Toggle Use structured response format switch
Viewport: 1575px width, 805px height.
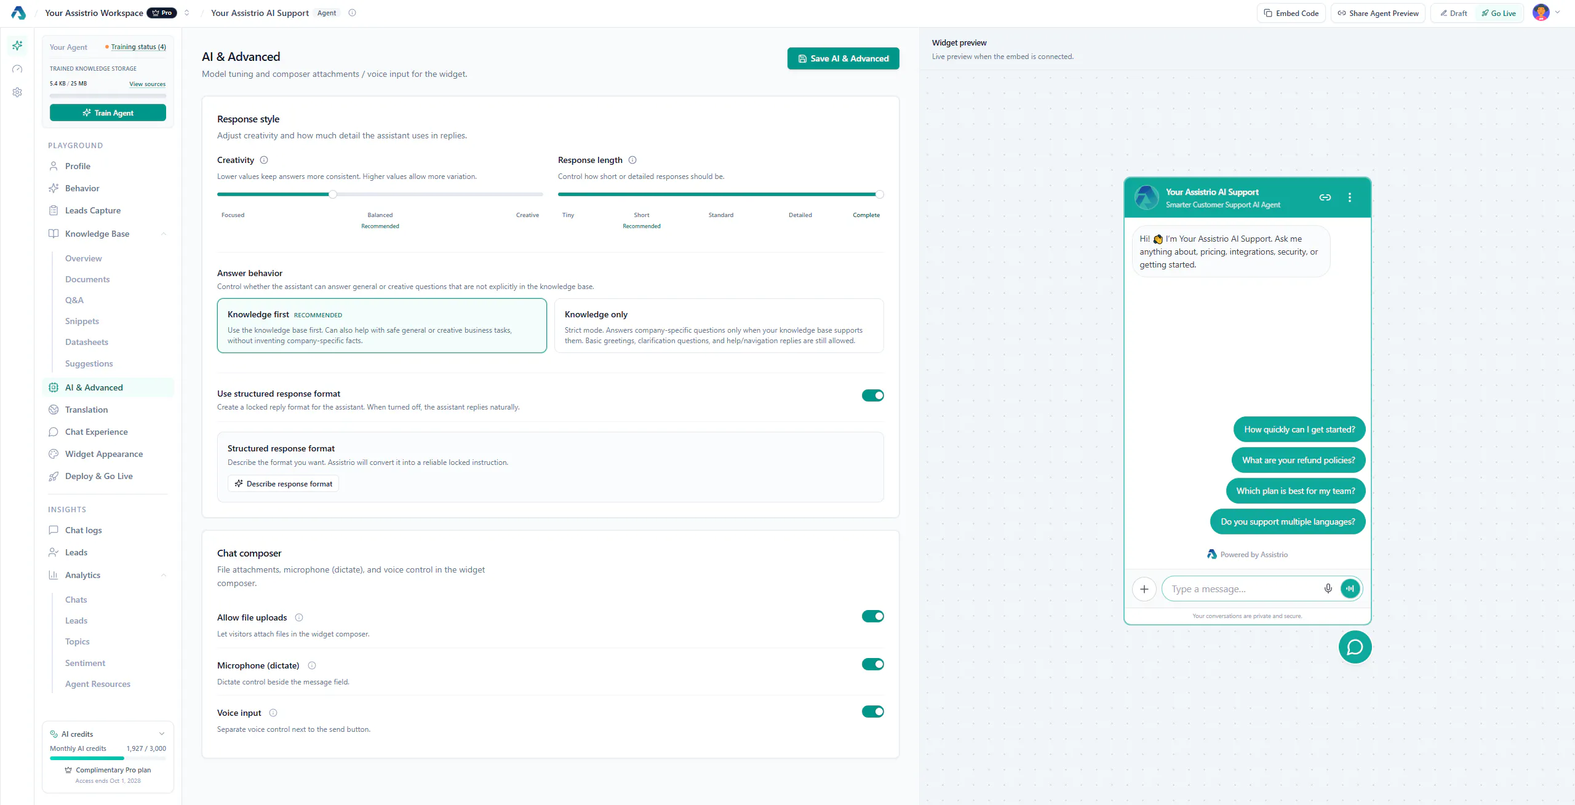click(872, 395)
